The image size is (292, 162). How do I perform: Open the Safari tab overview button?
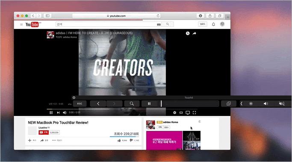(220, 16)
